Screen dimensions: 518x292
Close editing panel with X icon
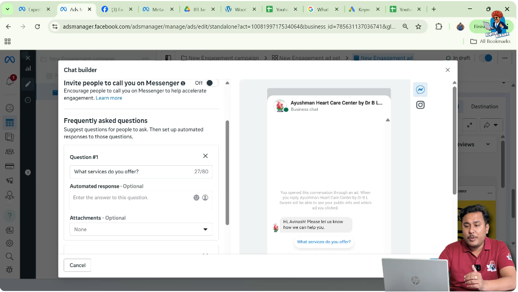click(28, 58)
